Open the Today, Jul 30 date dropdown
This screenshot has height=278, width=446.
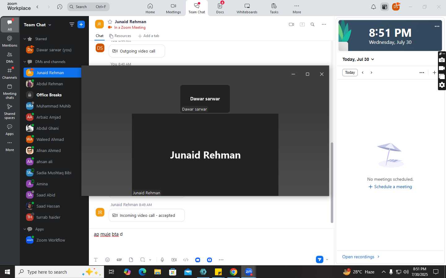[358, 59]
